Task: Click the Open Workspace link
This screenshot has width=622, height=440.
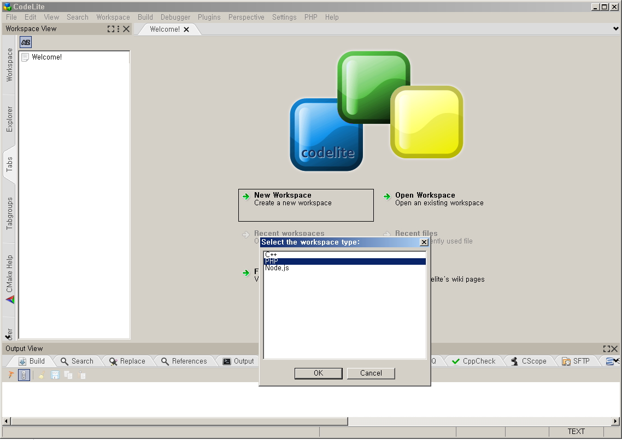Action: [439, 199]
